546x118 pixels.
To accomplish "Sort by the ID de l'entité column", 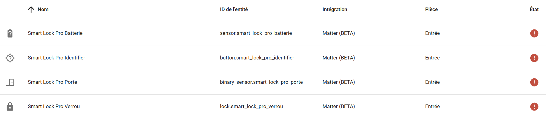I will (234, 10).
